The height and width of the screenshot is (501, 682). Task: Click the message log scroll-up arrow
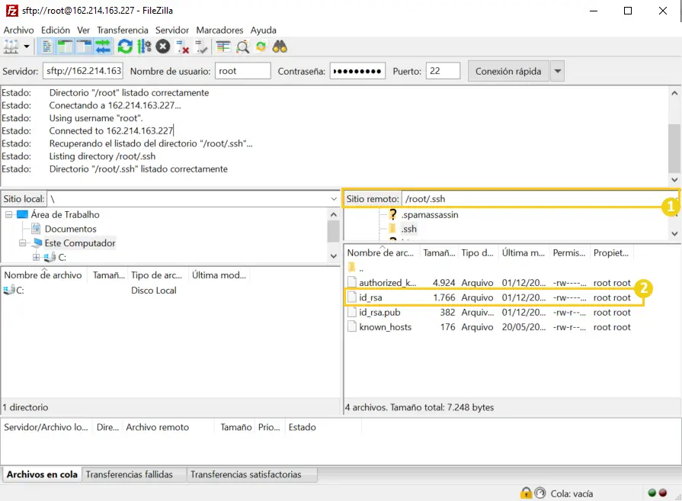pos(674,93)
